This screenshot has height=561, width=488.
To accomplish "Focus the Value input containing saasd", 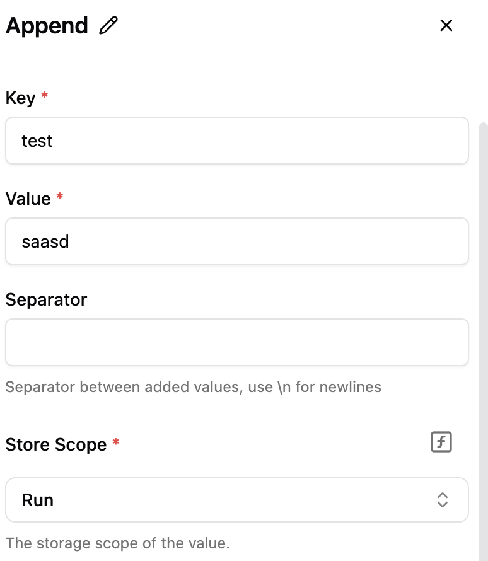I will (x=236, y=241).
